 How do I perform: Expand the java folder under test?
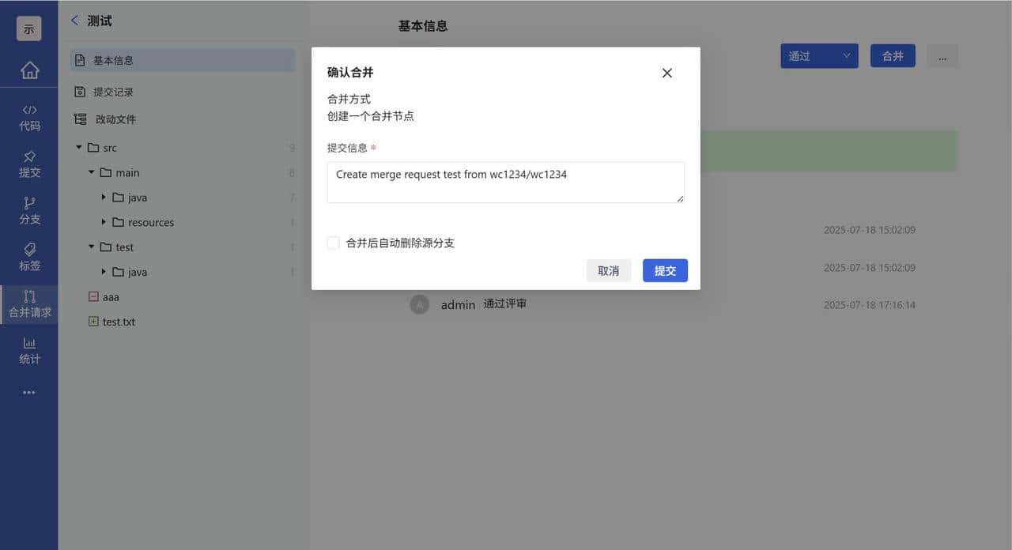click(104, 272)
